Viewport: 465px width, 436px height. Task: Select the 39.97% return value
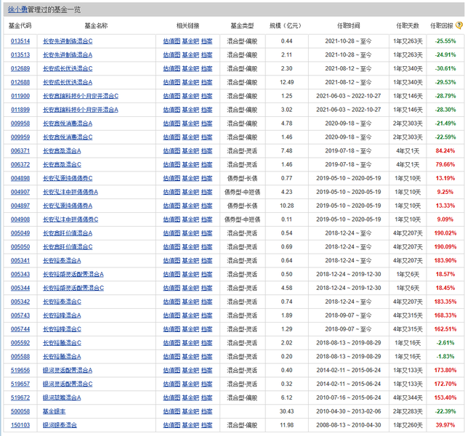coord(445,425)
